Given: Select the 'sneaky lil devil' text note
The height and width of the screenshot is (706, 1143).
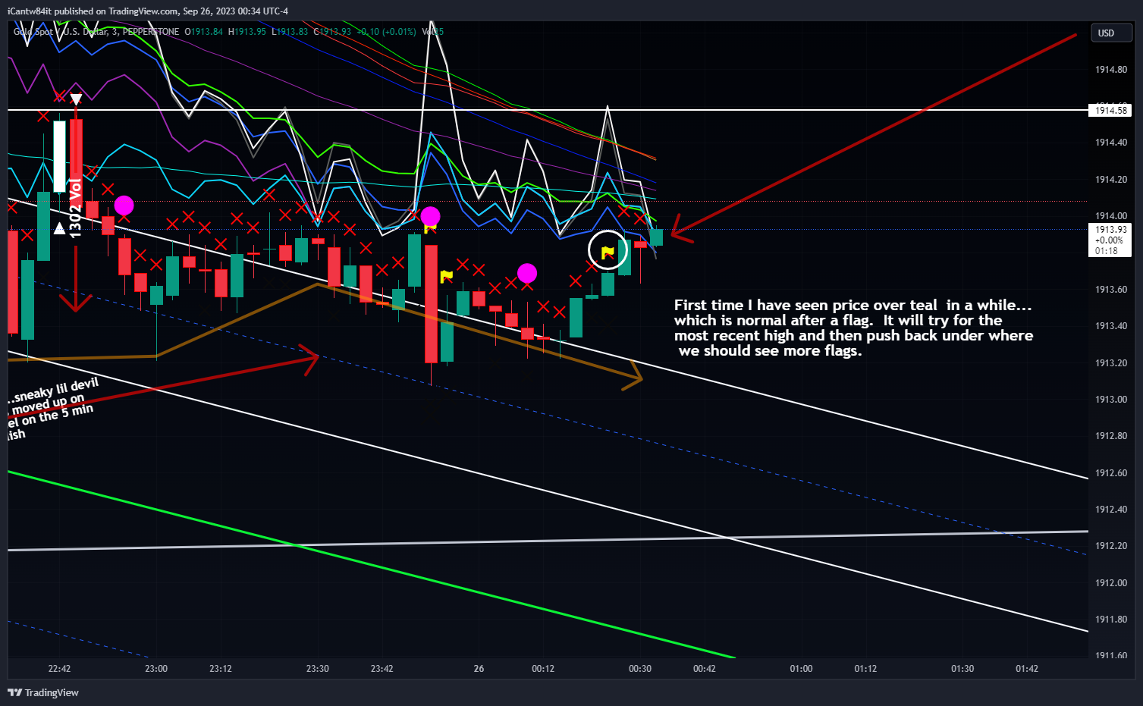Looking at the screenshot, I should [x=53, y=409].
